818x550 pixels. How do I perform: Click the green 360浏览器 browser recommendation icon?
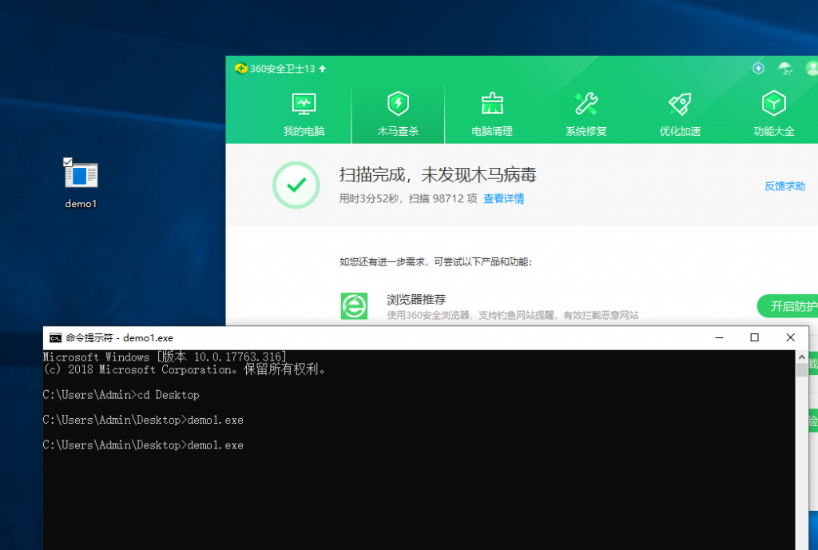coord(354,306)
